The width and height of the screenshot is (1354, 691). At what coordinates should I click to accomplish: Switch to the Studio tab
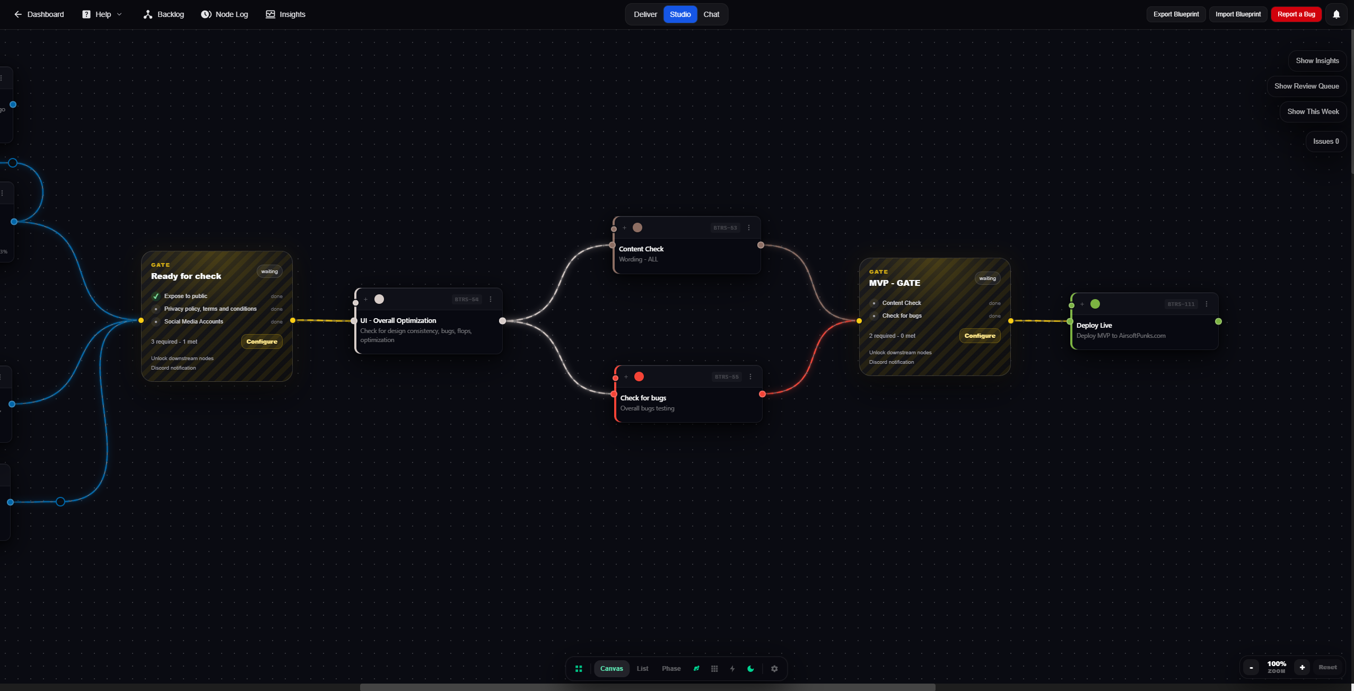(x=680, y=14)
